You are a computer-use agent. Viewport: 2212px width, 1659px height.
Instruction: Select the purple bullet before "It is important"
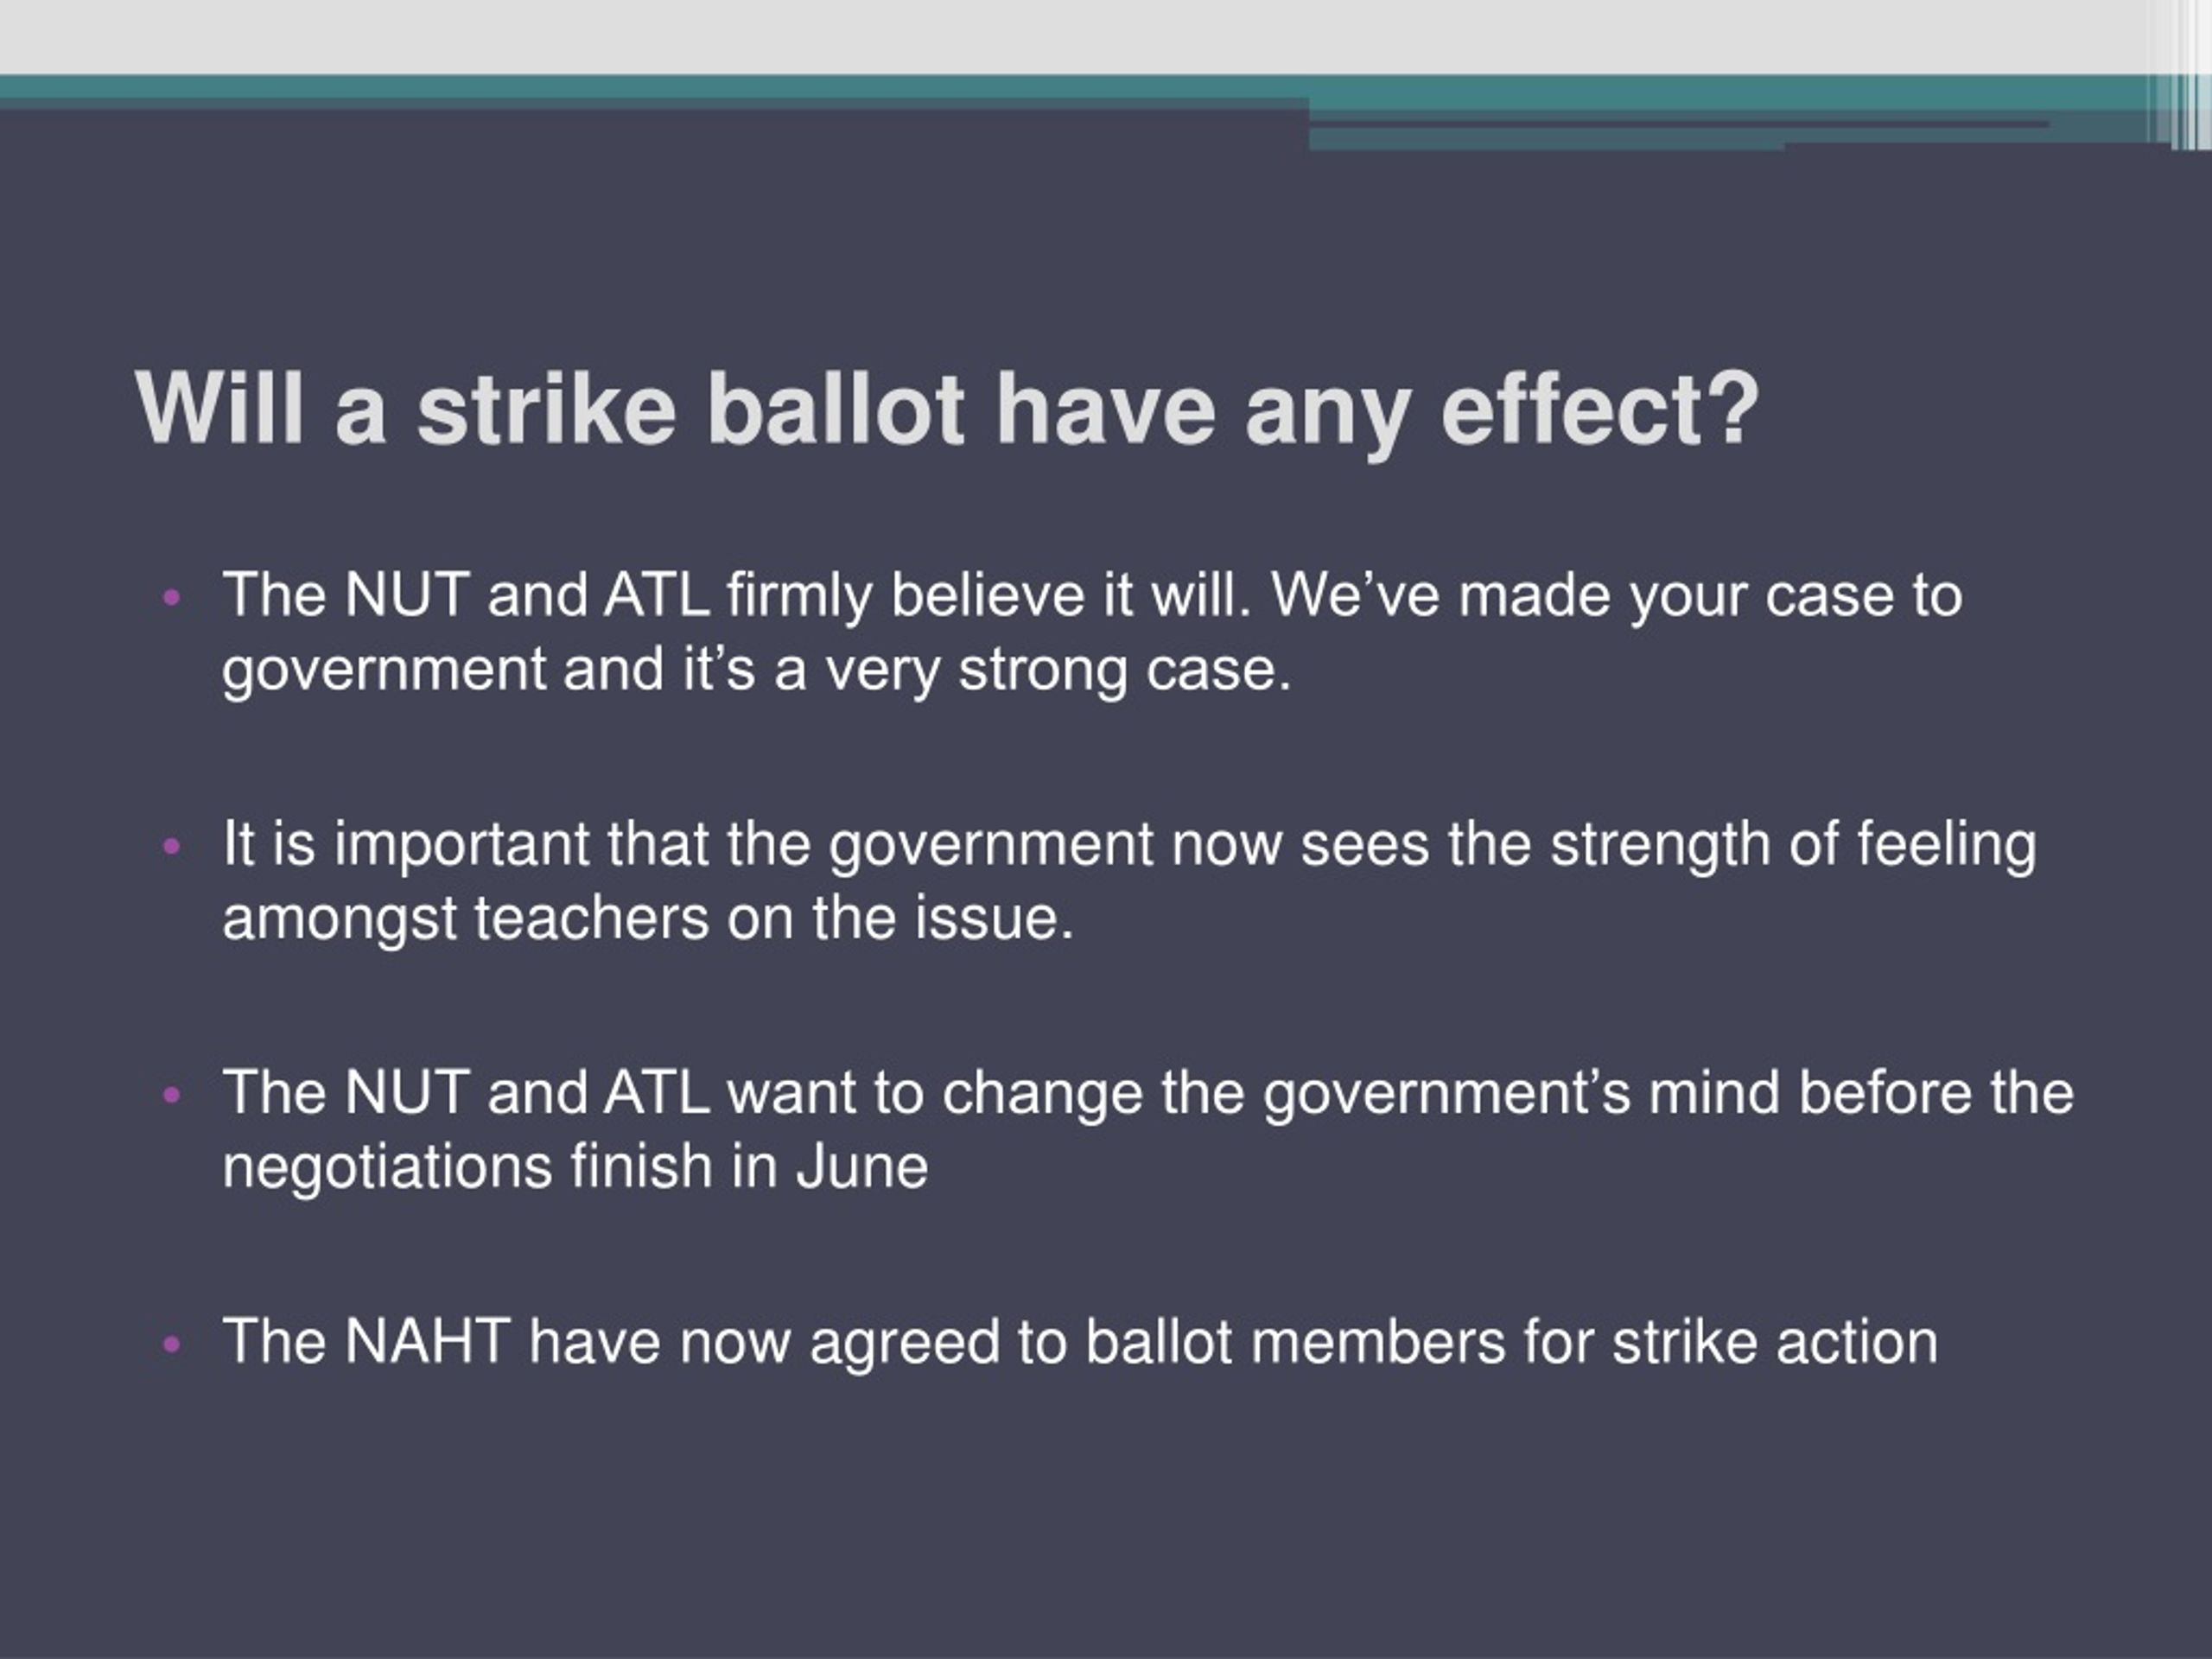click(x=172, y=847)
